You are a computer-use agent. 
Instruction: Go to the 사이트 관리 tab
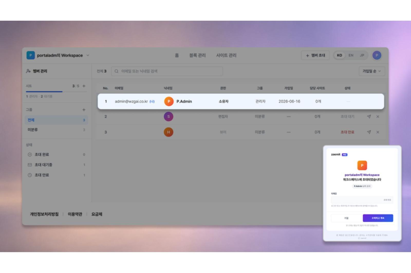coord(226,55)
